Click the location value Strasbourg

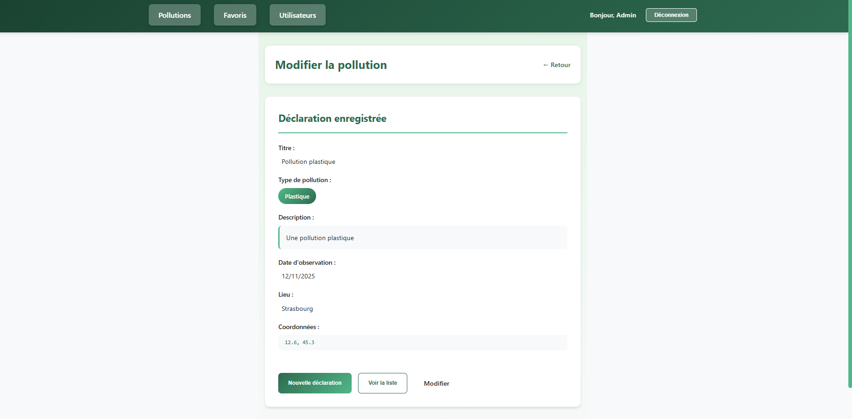coord(297,309)
